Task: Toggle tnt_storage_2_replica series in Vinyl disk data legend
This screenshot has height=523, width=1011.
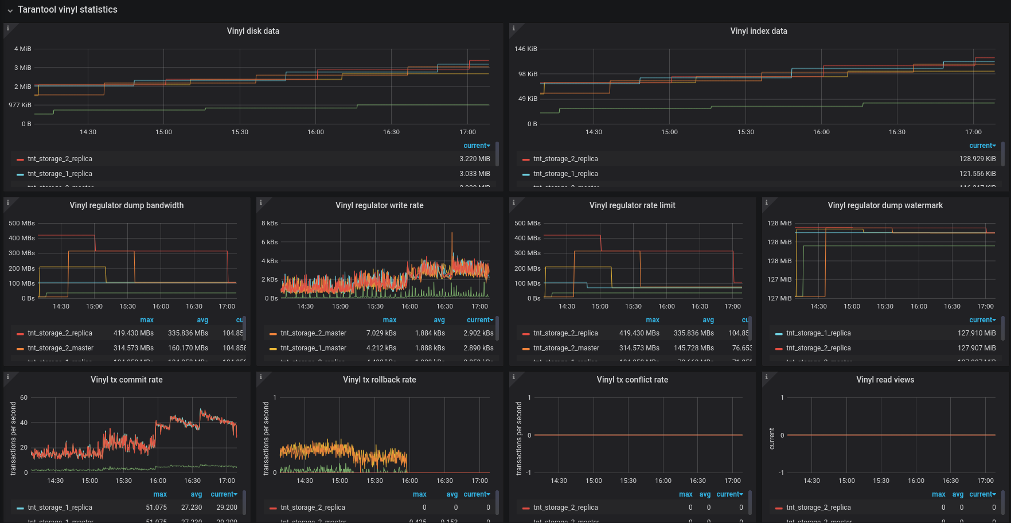Action: click(60, 159)
